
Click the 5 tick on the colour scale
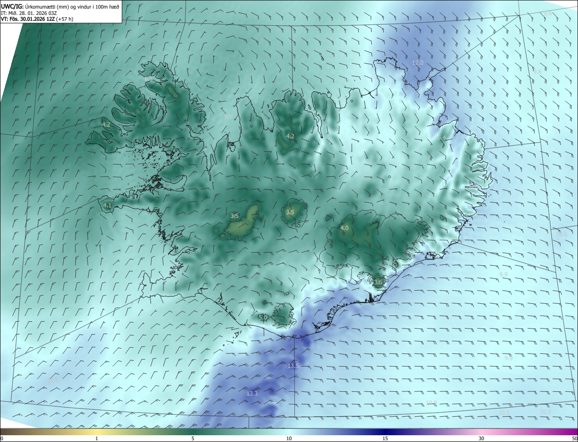[193, 438]
